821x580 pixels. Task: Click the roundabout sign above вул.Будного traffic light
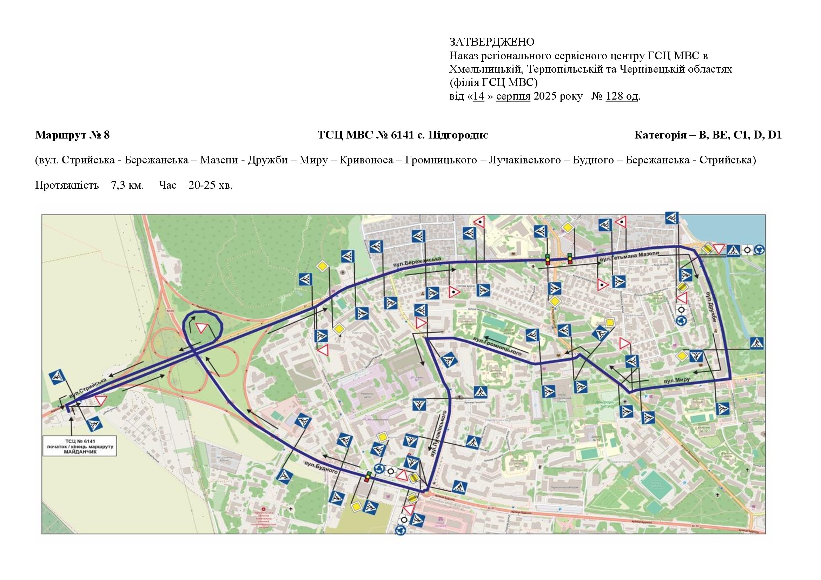[379, 468]
